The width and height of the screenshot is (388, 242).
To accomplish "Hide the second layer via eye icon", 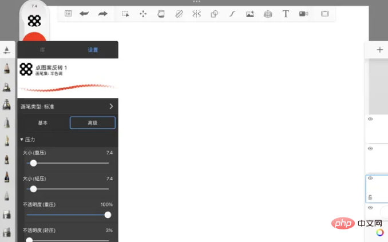I will (370, 149).
